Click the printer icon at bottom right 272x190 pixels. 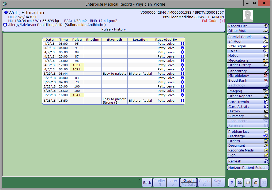click(247, 183)
